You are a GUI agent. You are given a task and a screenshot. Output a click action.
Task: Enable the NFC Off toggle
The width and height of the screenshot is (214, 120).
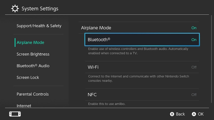pos(194,95)
